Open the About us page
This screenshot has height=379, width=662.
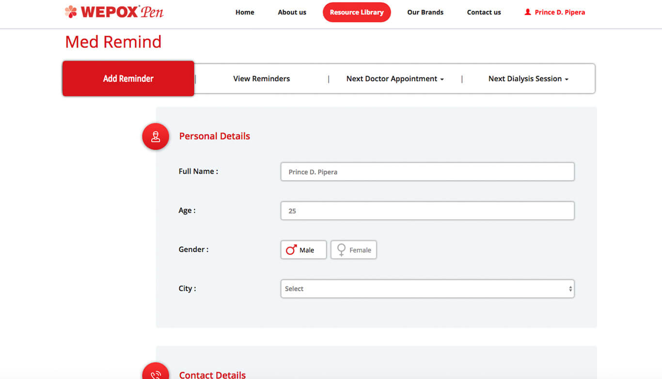coord(292,13)
